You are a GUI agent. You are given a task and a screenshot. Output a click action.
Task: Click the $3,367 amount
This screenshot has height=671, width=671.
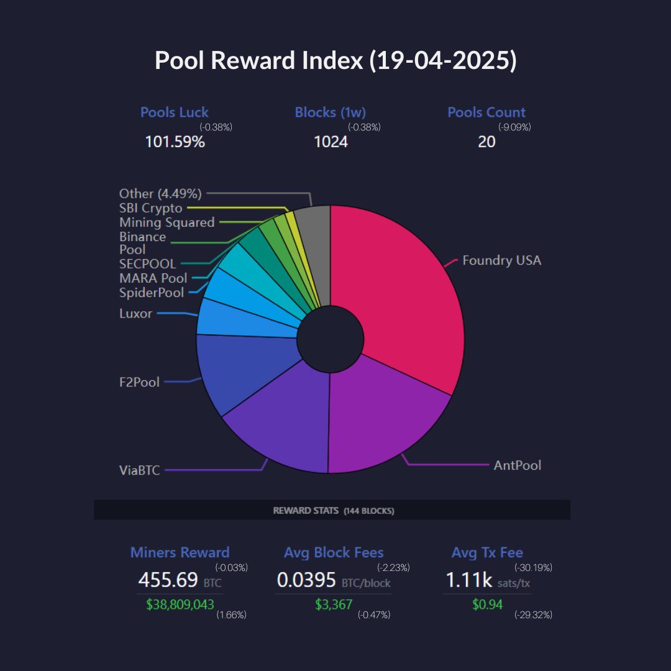(x=334, y=605)
